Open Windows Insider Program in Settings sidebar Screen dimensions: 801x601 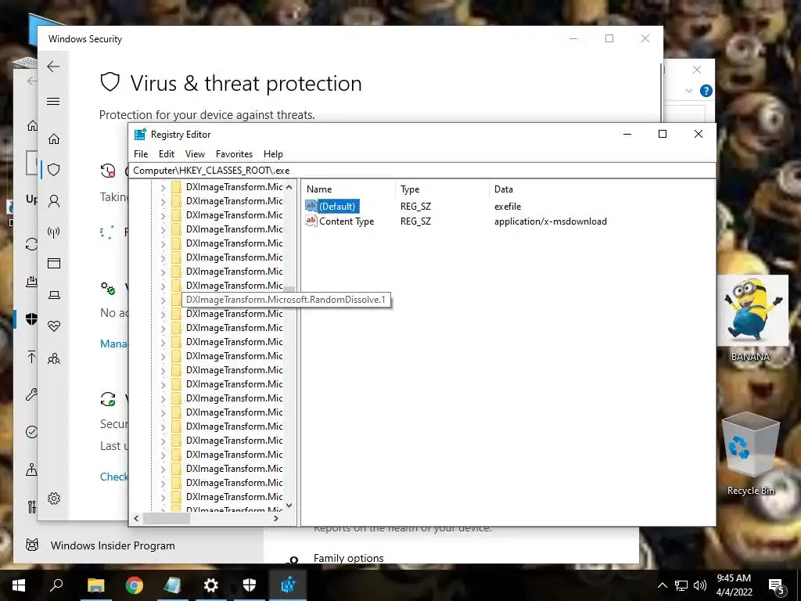[x=113, y=545]
